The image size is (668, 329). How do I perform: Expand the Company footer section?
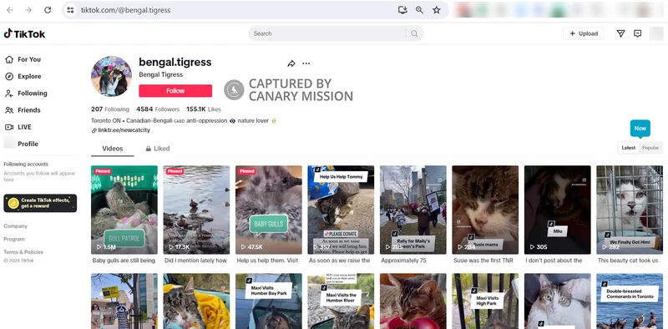pos(15,226)
